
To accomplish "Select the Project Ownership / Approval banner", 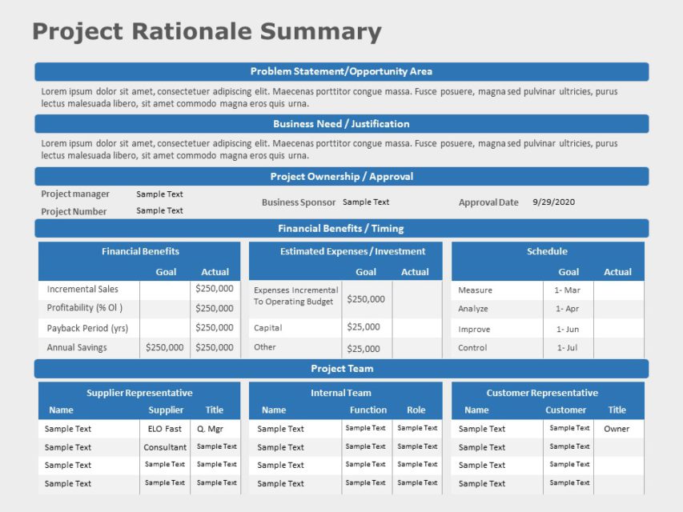I will pos(341,176).
